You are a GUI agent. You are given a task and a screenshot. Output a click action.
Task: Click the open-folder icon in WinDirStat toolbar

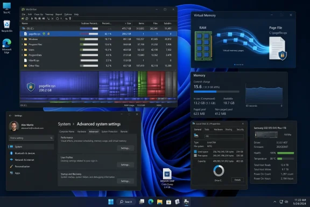[23, 19]
